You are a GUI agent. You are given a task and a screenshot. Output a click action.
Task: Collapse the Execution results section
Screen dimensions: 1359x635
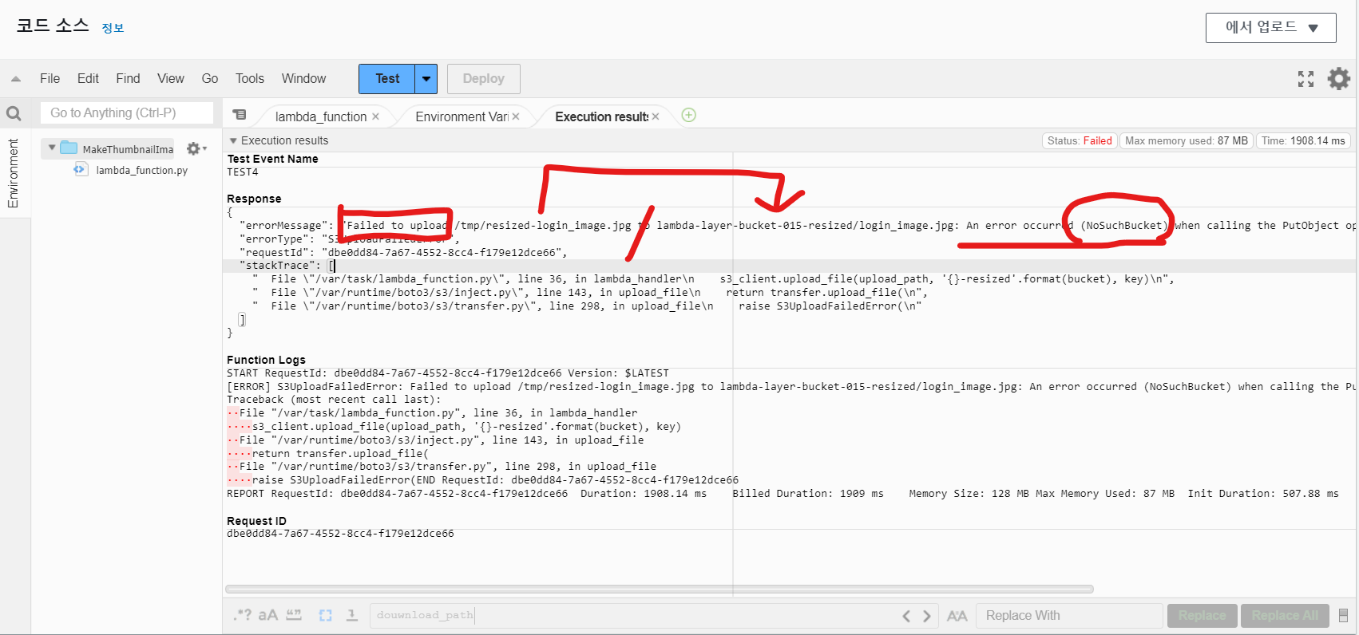(233, 141)
